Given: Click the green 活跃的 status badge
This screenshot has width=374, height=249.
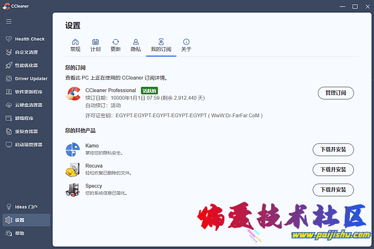Looking at the screenshot, I should [x=150, y=90].
